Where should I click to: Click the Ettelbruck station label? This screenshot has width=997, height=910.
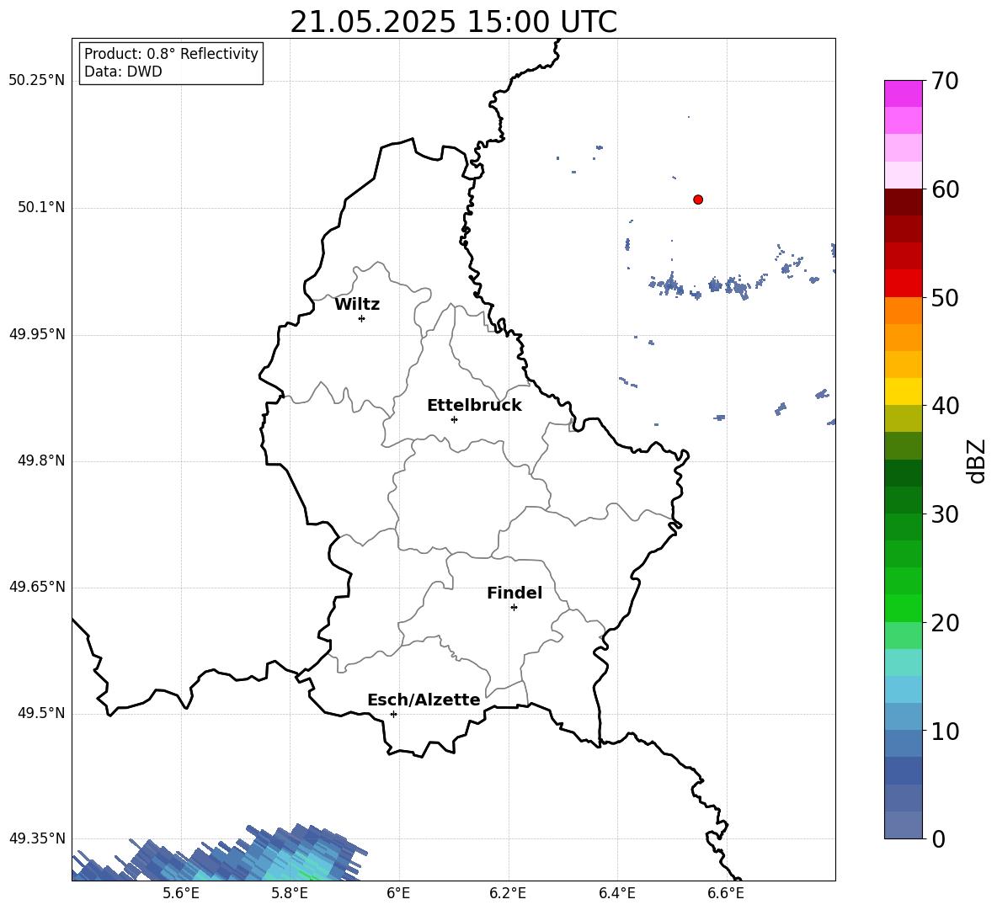pyautogui.click(x=474, y=406)
